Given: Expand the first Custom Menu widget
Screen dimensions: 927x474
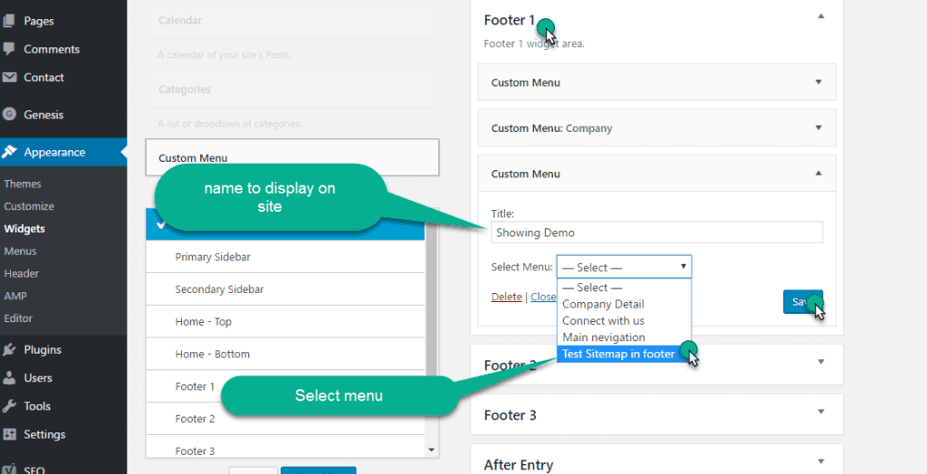Looking at the screenshot, I should (818, 82).
